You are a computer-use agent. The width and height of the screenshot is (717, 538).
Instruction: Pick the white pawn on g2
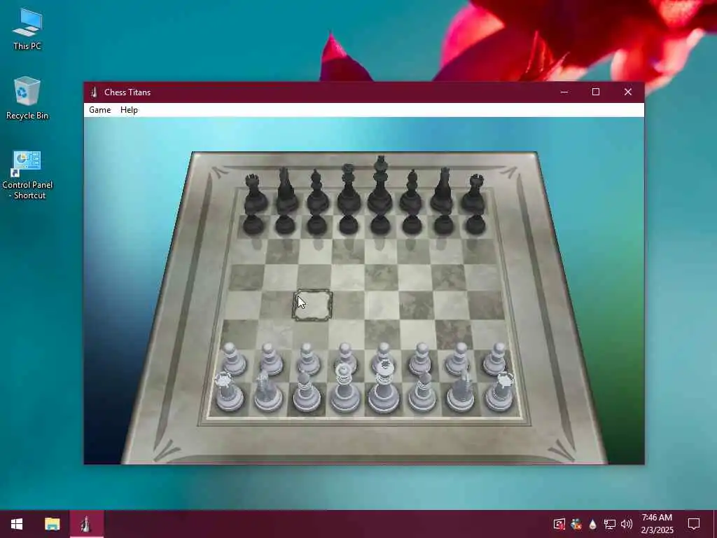(x=458, y=359)
